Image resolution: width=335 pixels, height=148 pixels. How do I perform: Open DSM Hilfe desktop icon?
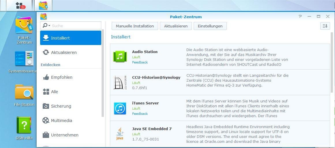click(x=24, y=128)
